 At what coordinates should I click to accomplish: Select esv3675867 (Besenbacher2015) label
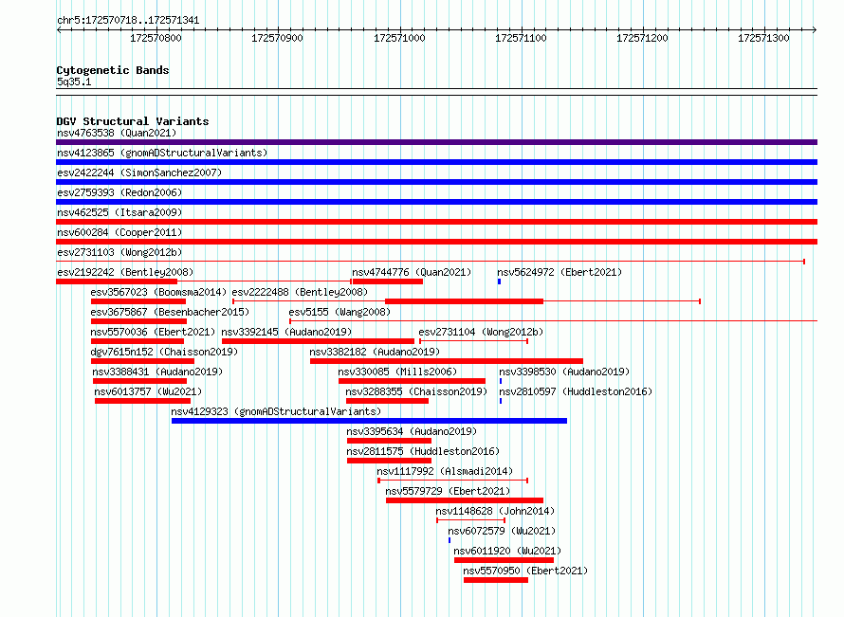tap(170, 312)
